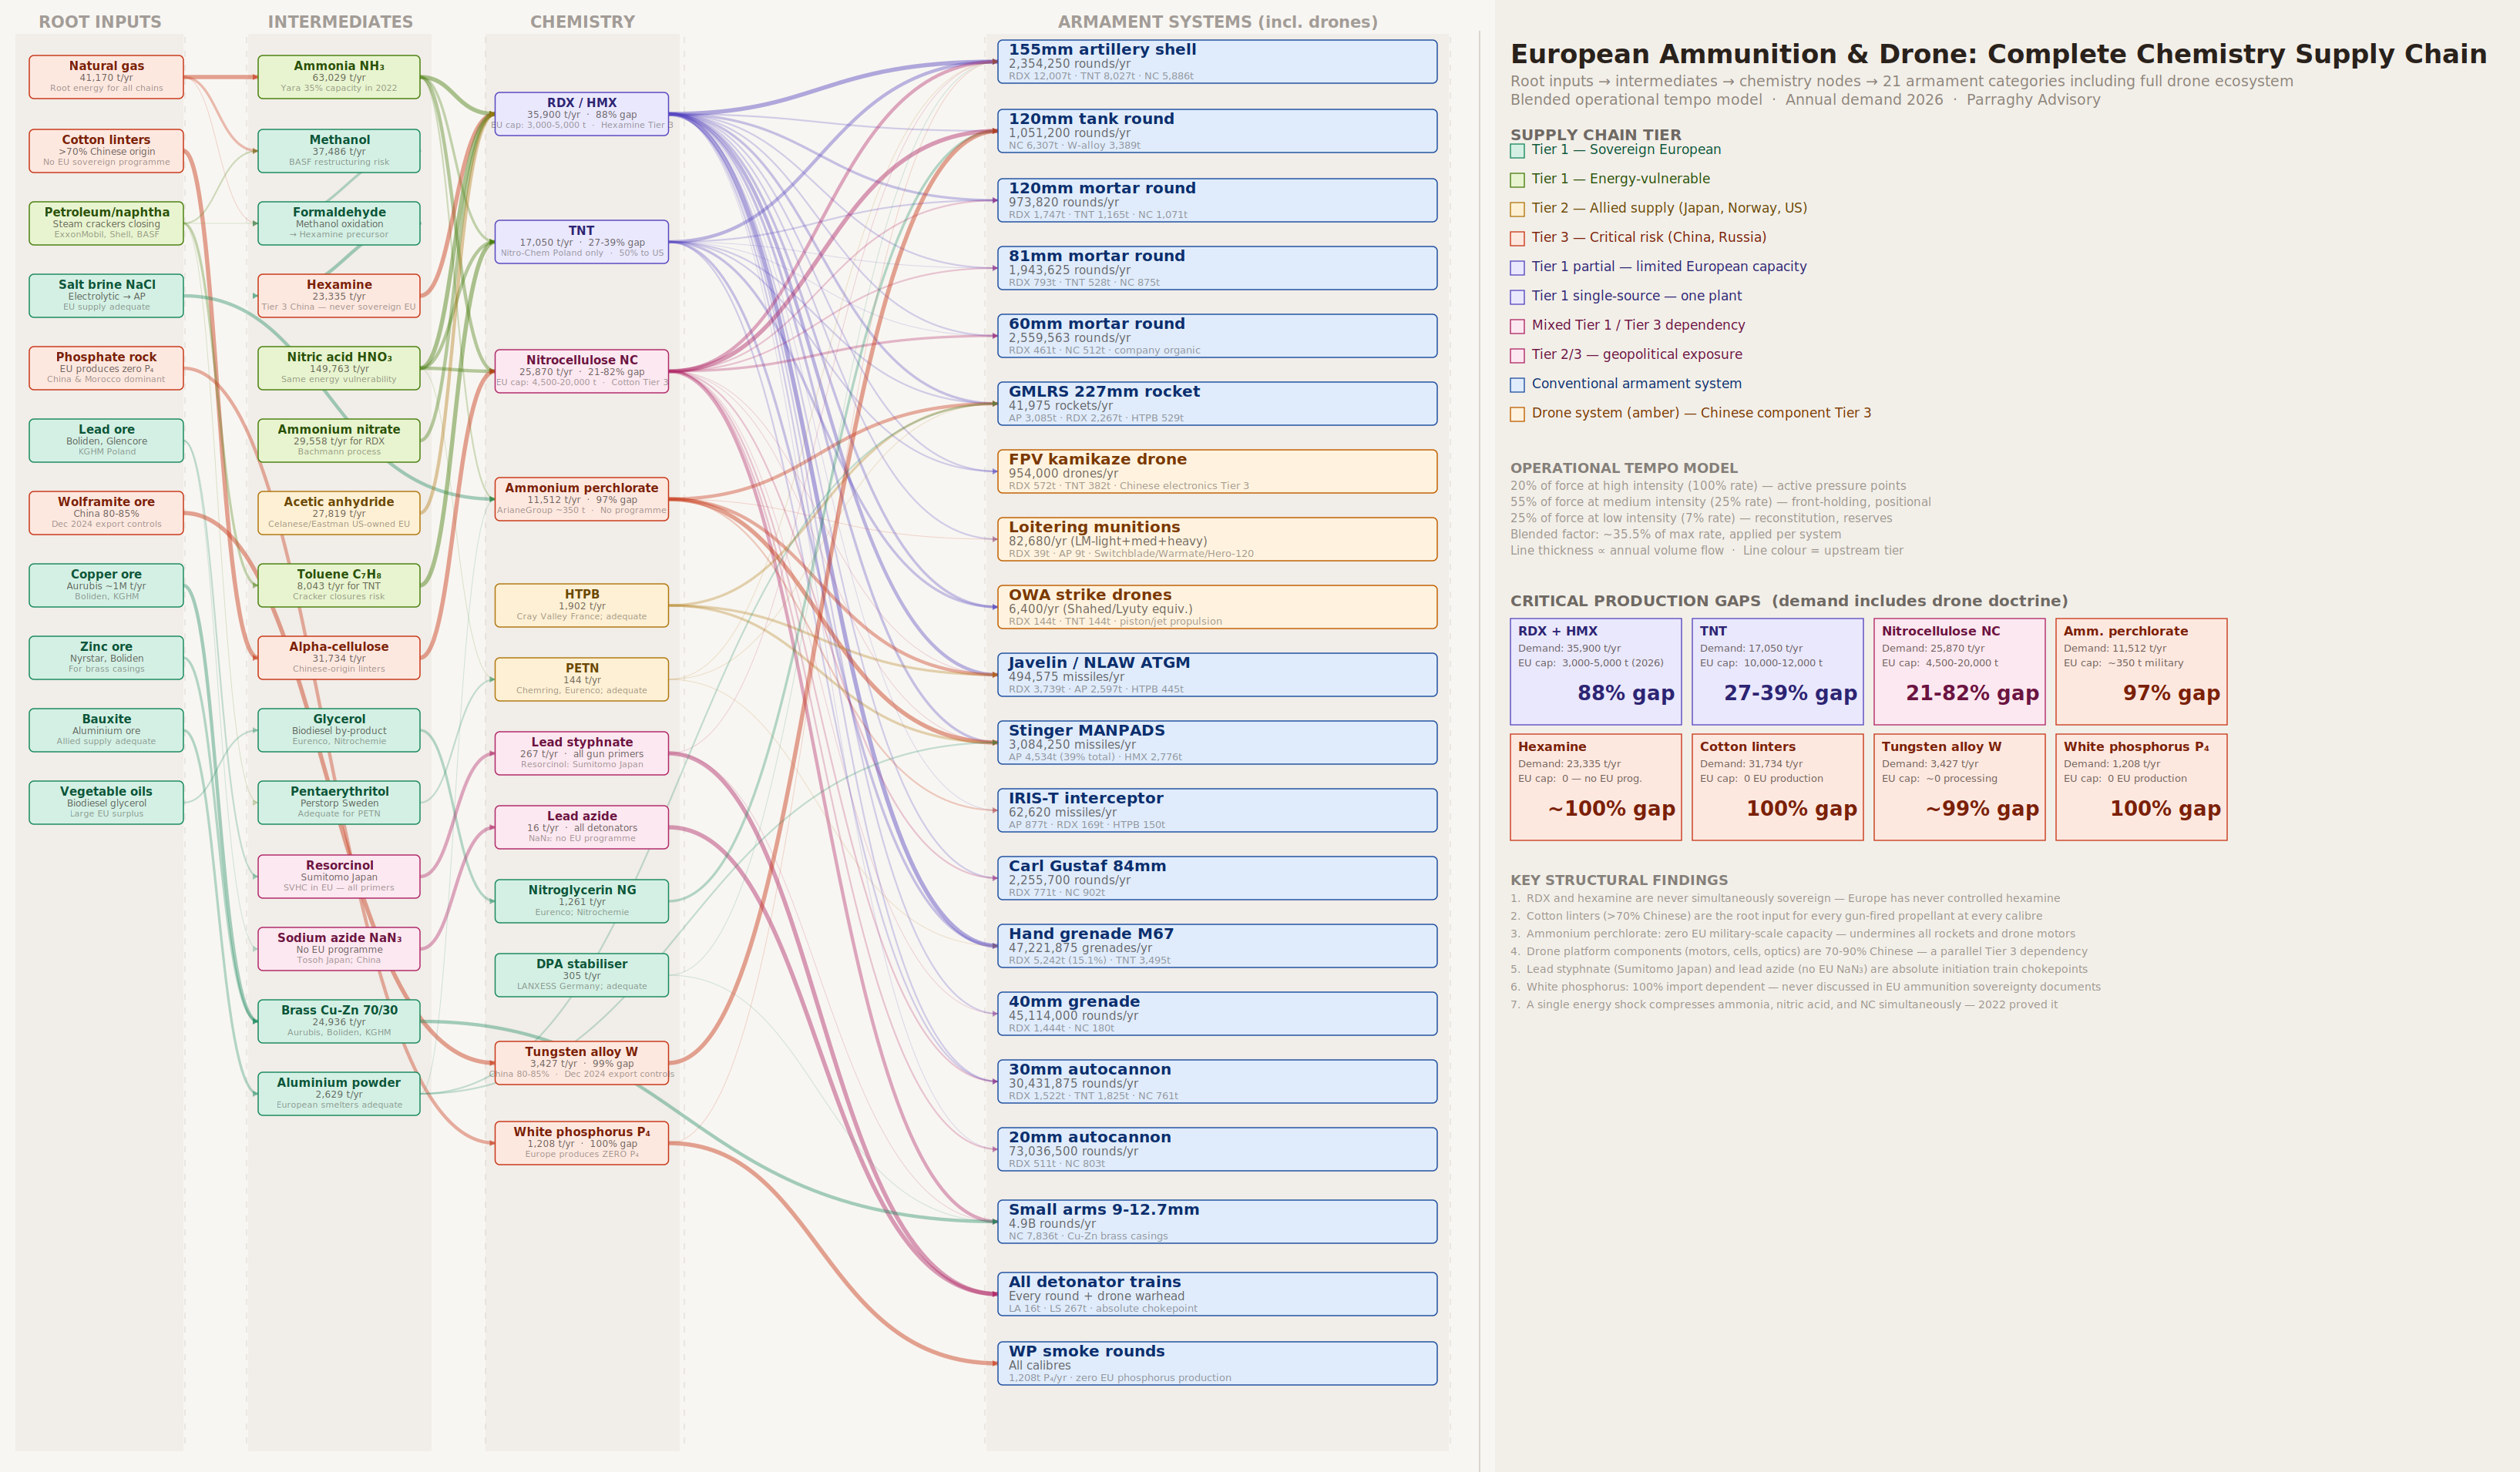Screen dimensions: 2520x1472
Task: Switch to the Chemistry column header
Action: pyautogui.click(x=583, y=20)
